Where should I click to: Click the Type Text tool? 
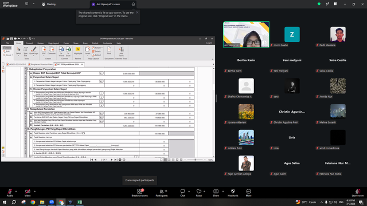coord(25,51)
